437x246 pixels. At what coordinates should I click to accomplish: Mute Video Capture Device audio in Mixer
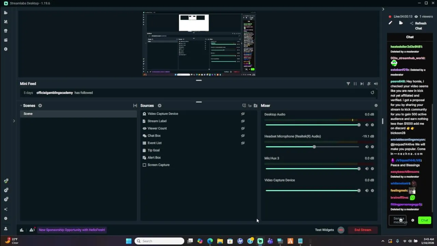367,191
